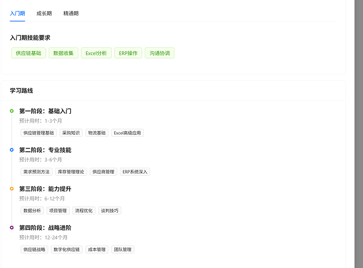The width and height of the screenshot is (363, 268).
Task: Click the green timeline dot for 第一阶段
Action: point(12,111)
